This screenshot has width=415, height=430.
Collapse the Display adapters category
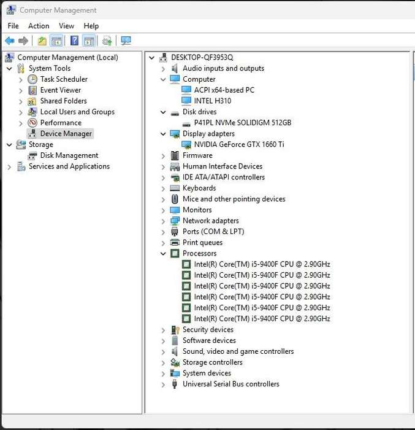(x=163, y=134)
